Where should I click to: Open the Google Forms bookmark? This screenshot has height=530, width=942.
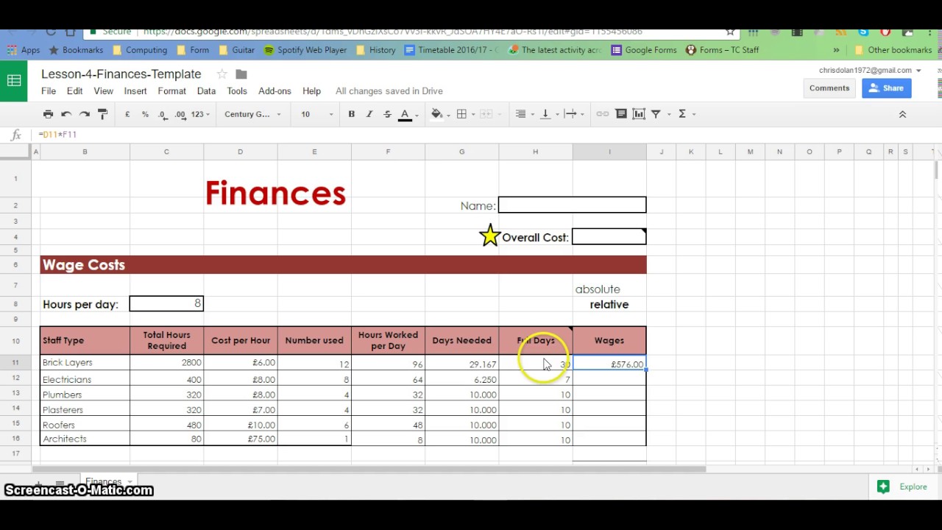[x=644, y=50]
